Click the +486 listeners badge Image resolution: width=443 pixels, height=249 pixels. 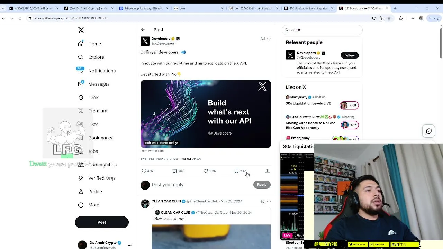point(350,125)
